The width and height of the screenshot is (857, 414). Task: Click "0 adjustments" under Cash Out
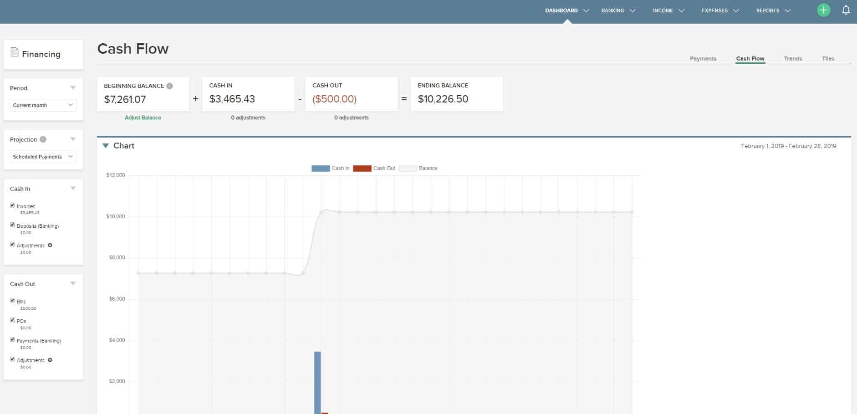coord(352,118)
